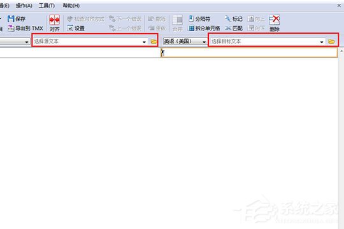Open the 英语（美国） language dropdown
The image size is (344, 229).
(x=185, y=41)
